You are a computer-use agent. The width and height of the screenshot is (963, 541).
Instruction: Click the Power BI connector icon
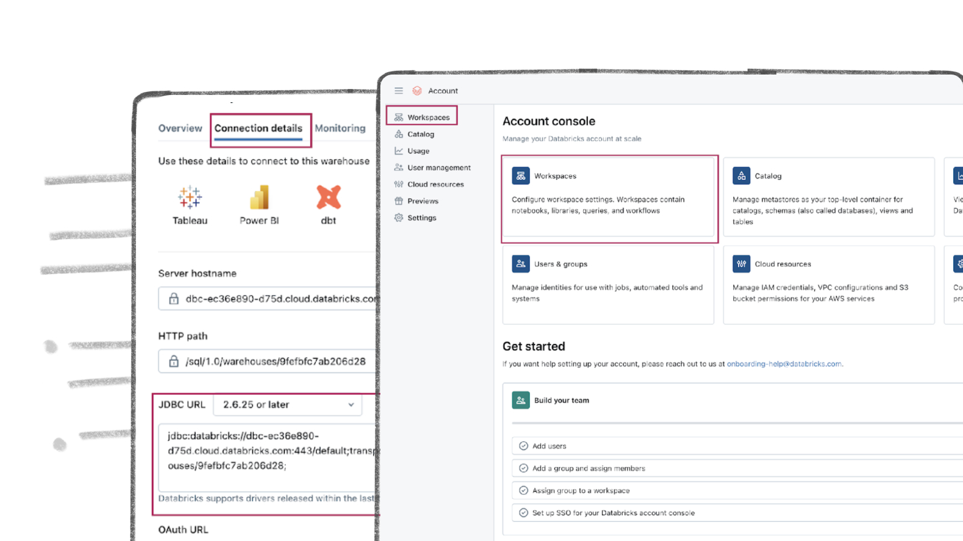pyautogui.click(x=259, y=197)
